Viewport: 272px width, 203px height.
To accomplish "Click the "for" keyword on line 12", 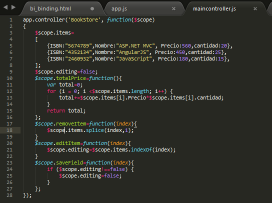I will click(51, 91).
